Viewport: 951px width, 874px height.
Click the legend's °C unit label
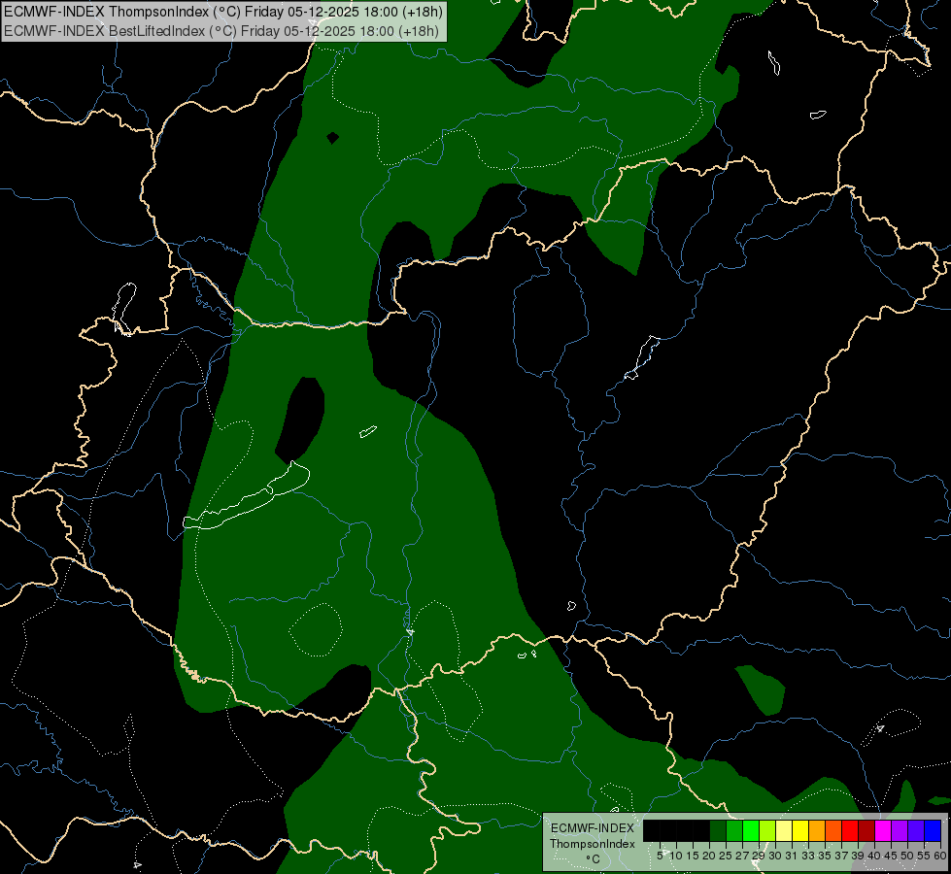click(x=593, y=858)
